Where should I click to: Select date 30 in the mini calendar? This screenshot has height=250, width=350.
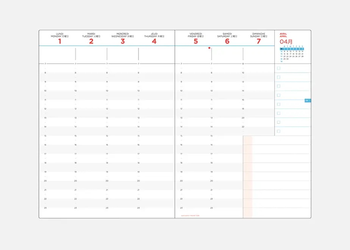[x=287, y=59]
